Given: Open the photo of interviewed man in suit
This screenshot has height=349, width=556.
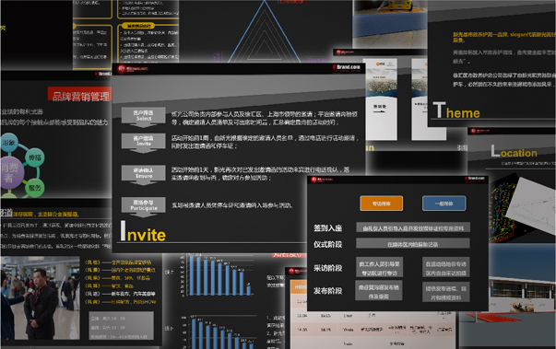Looking at the screenshot, I should 40,297.
